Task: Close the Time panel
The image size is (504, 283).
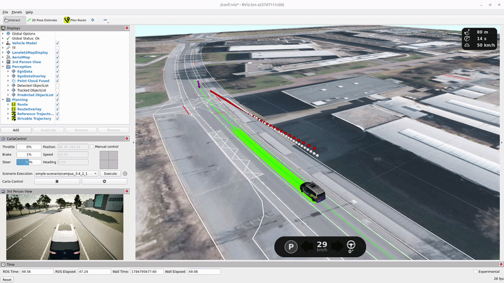Action: click(501, 264)
